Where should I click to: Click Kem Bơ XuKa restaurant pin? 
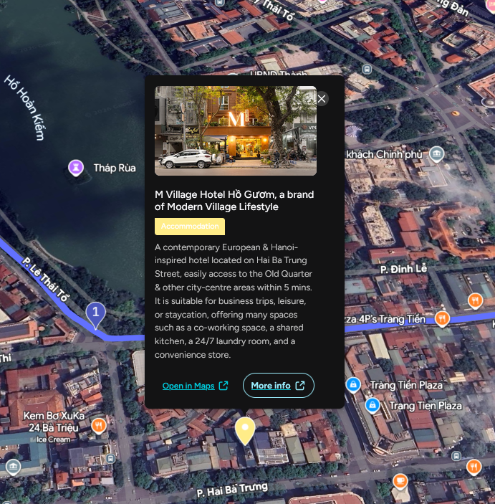point(99,426)
